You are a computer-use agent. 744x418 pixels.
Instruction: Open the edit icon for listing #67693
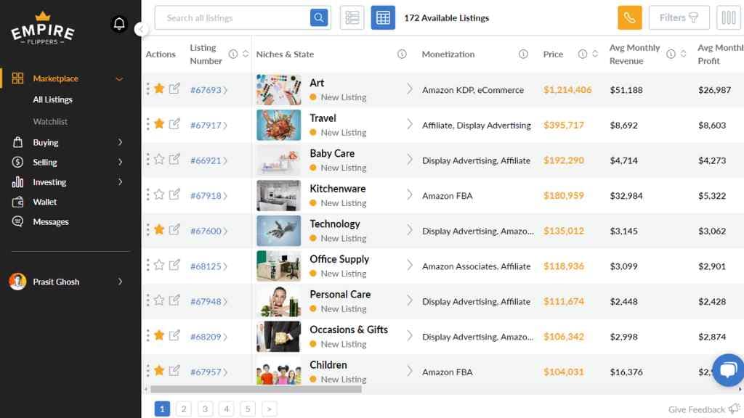click(174, 89)
